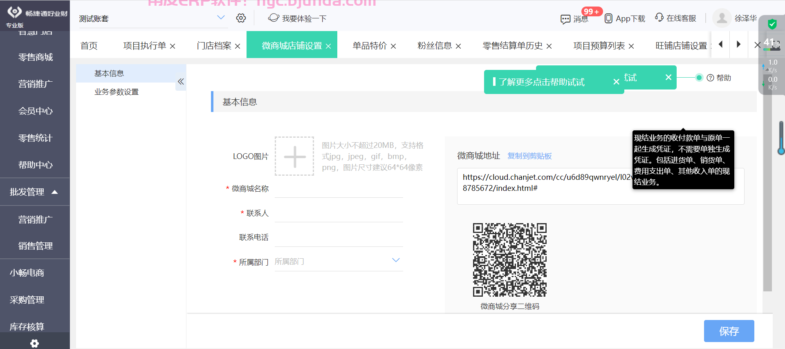Open 会员中心 in the sidebar

click(x=36, y=111)
